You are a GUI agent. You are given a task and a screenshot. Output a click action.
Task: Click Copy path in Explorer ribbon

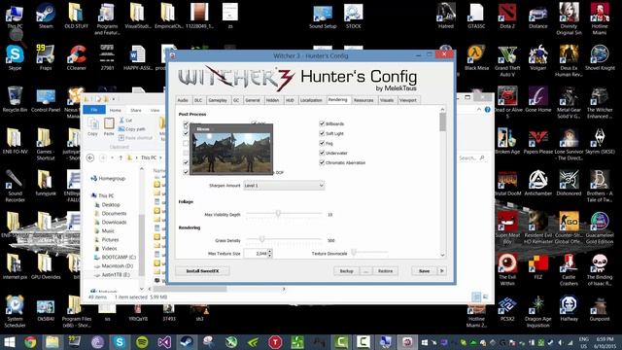click(x=132, y=129)
